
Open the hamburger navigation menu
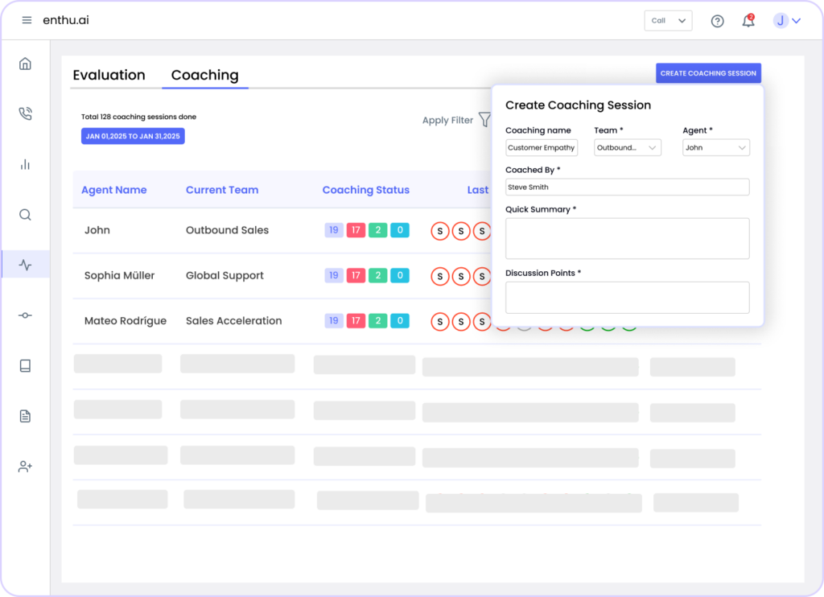pos(27,20)
